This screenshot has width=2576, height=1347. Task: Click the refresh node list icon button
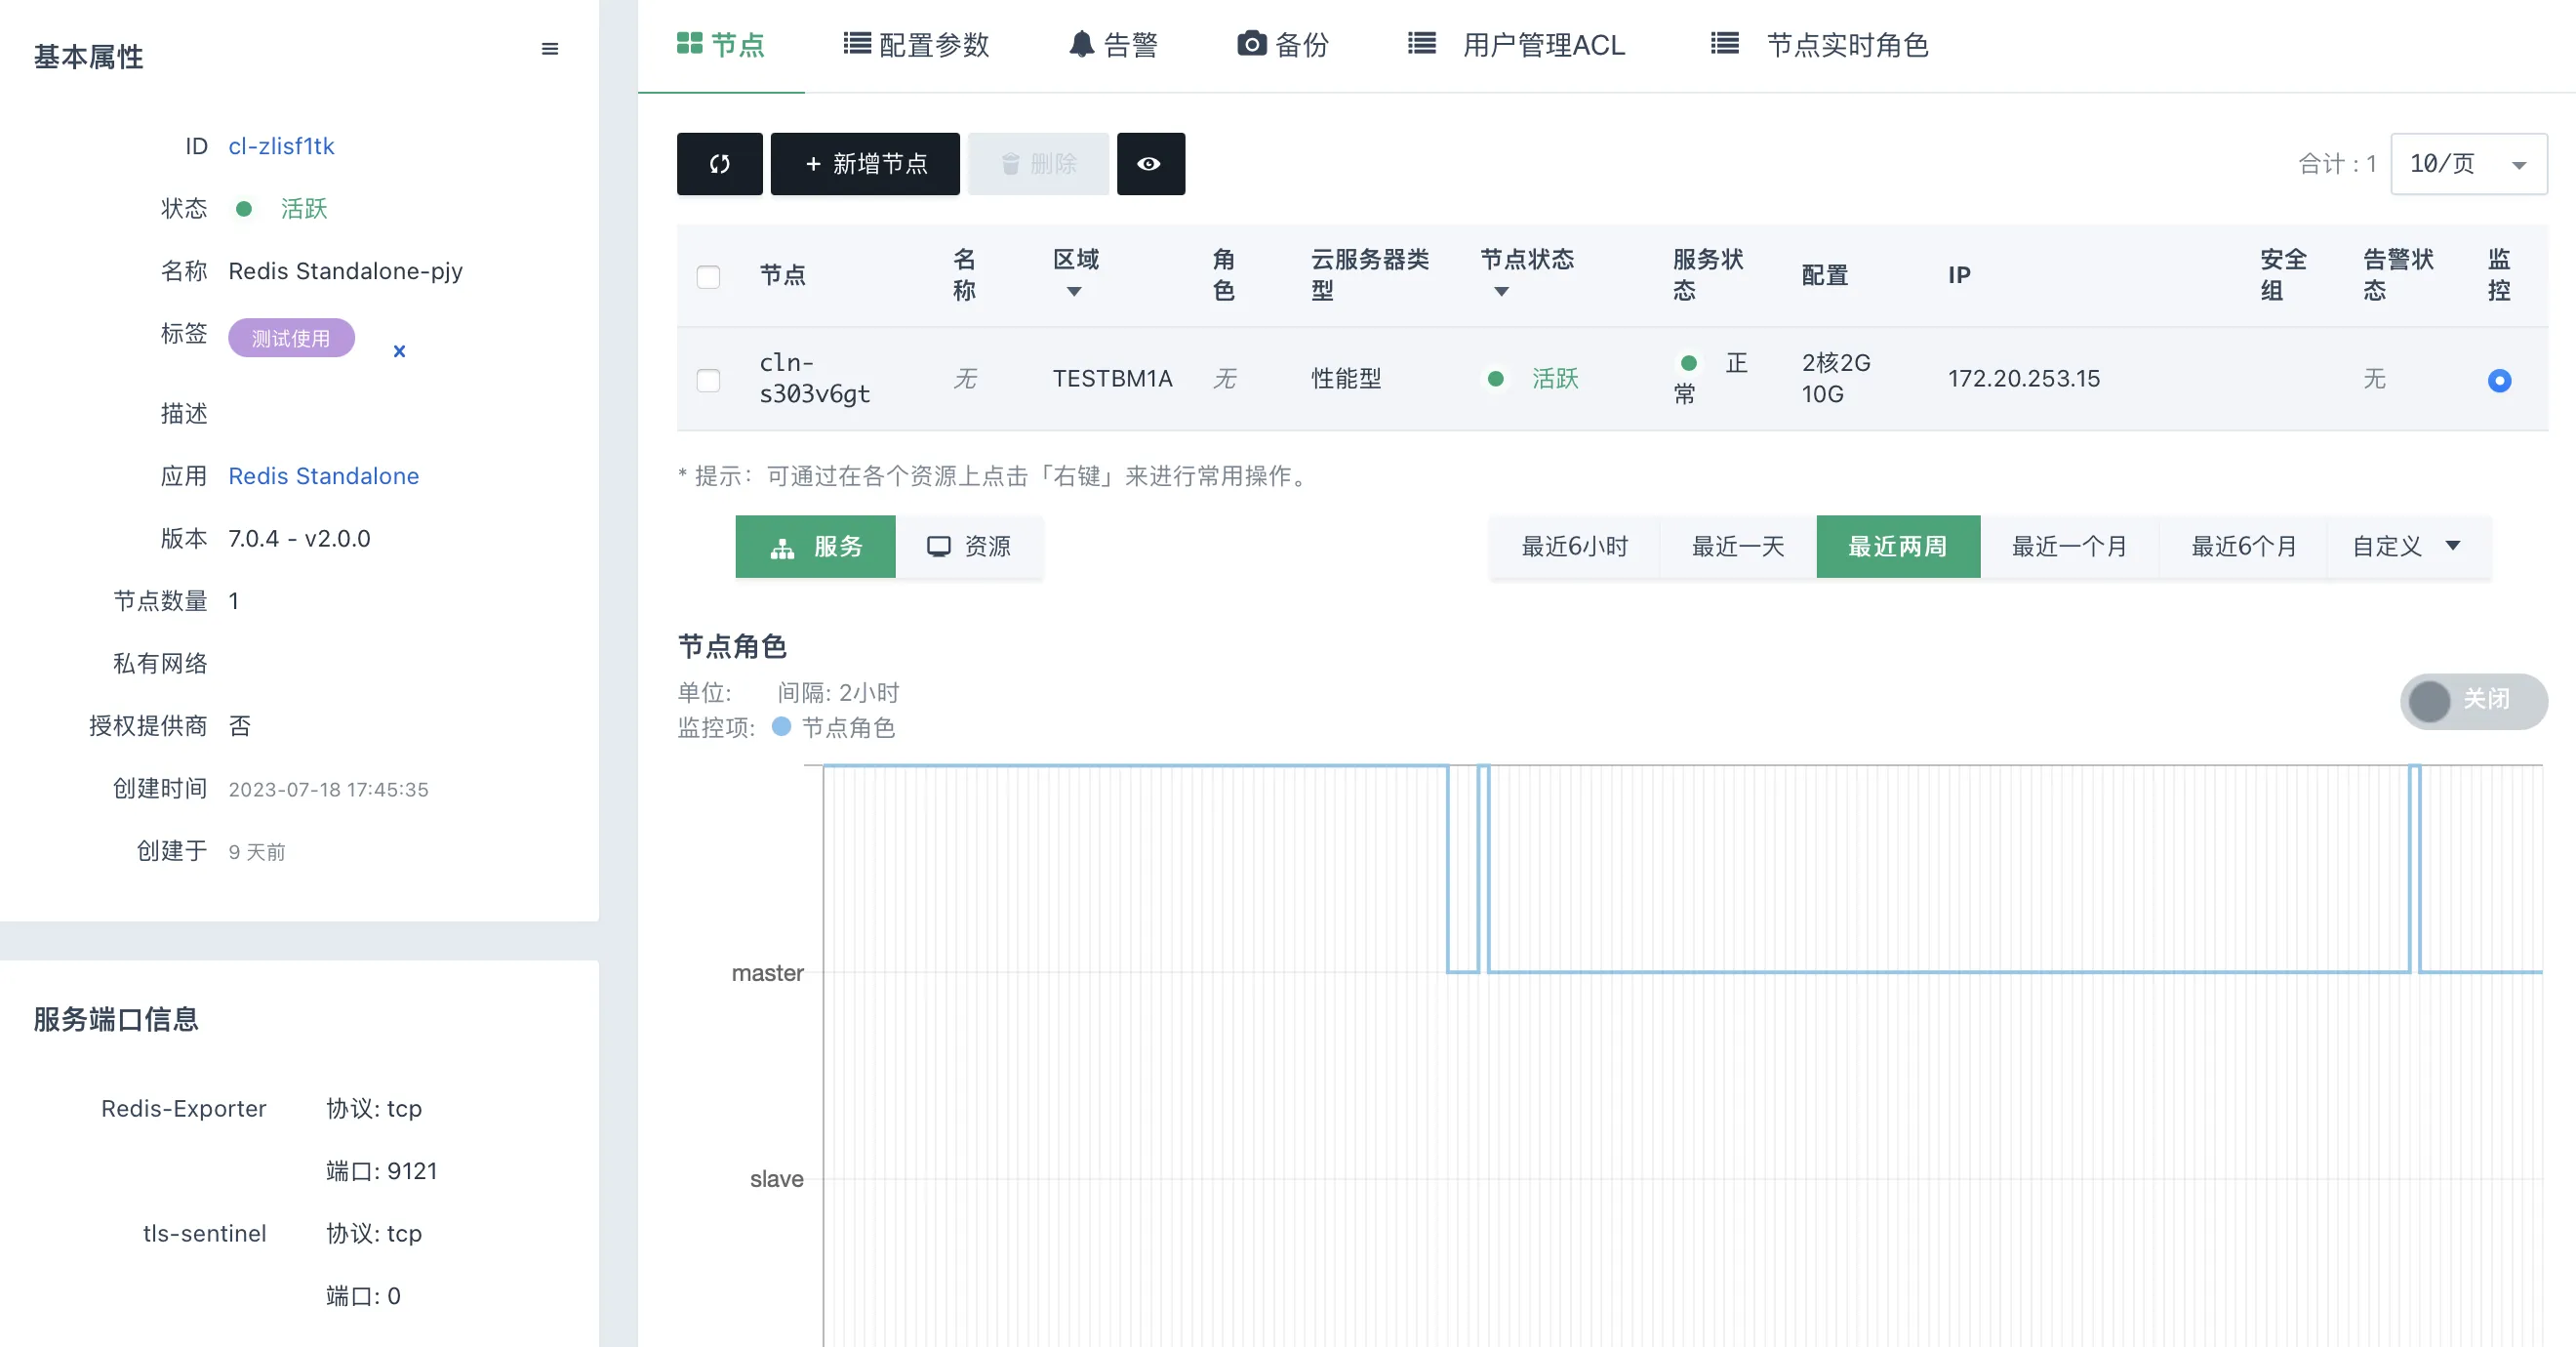[719, 163]
